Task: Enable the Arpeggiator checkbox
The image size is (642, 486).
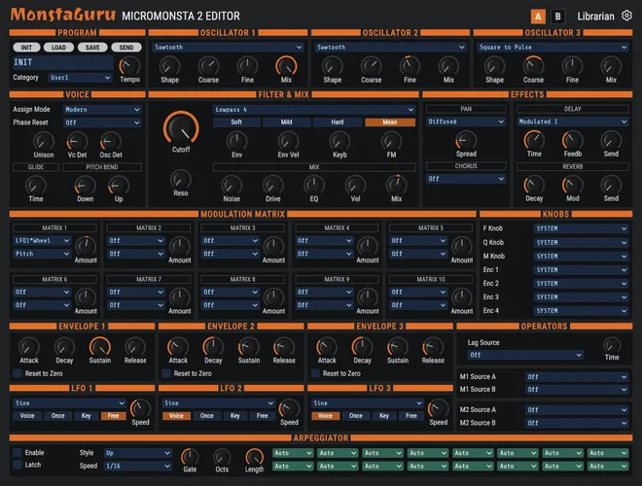Action: coord(18,452)
